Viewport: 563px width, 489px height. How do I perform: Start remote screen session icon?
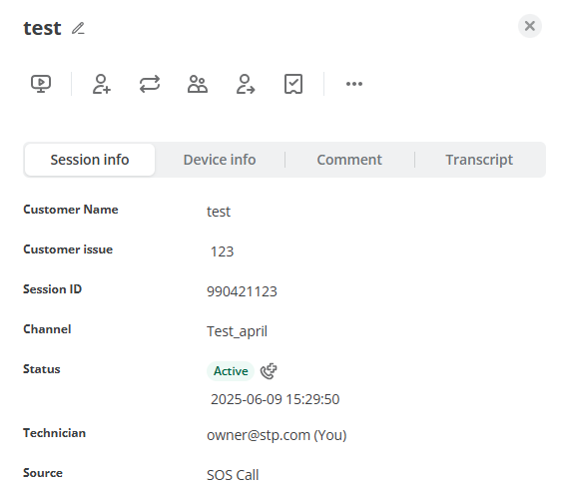[41, 84]
